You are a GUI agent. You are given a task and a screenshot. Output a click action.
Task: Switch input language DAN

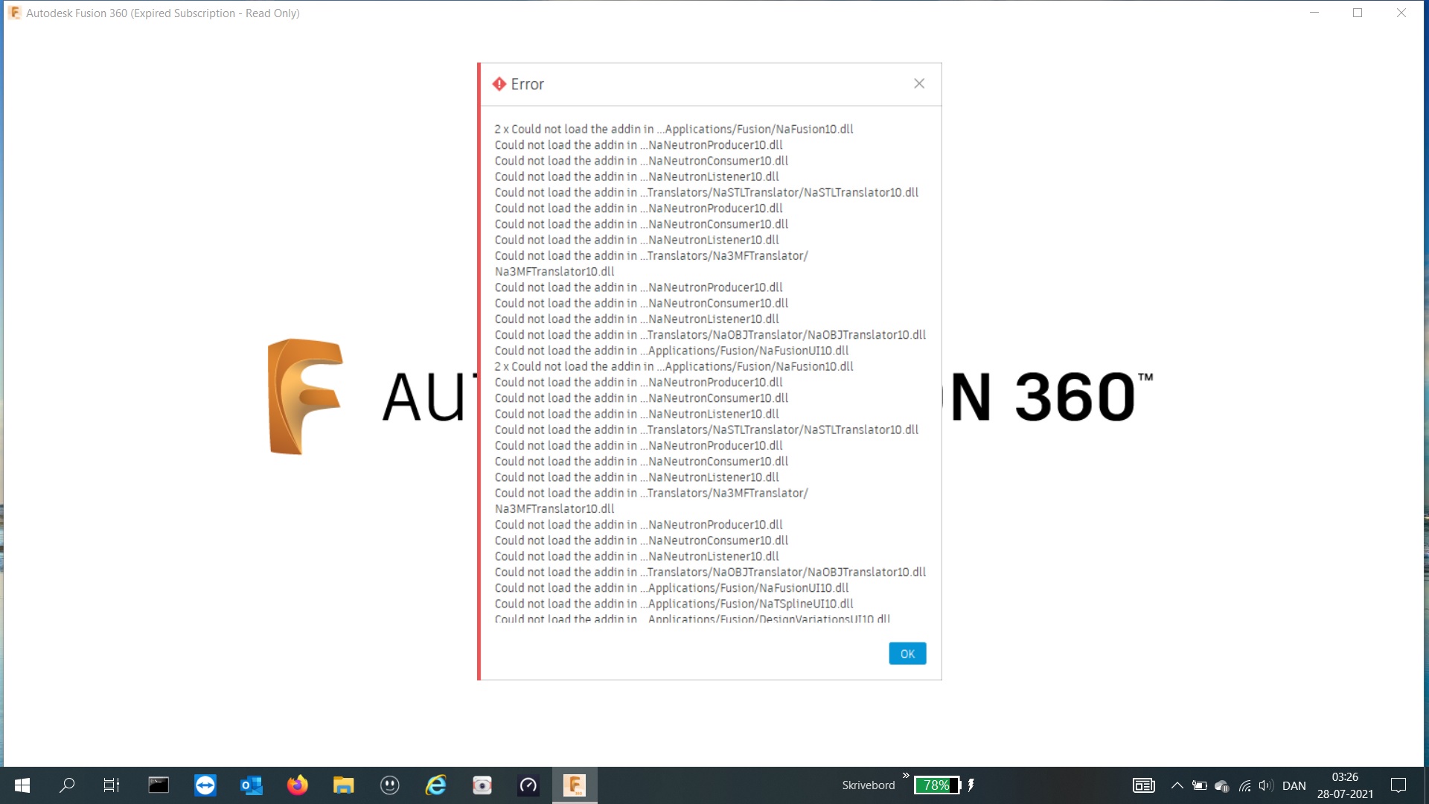coord(1294,785)
